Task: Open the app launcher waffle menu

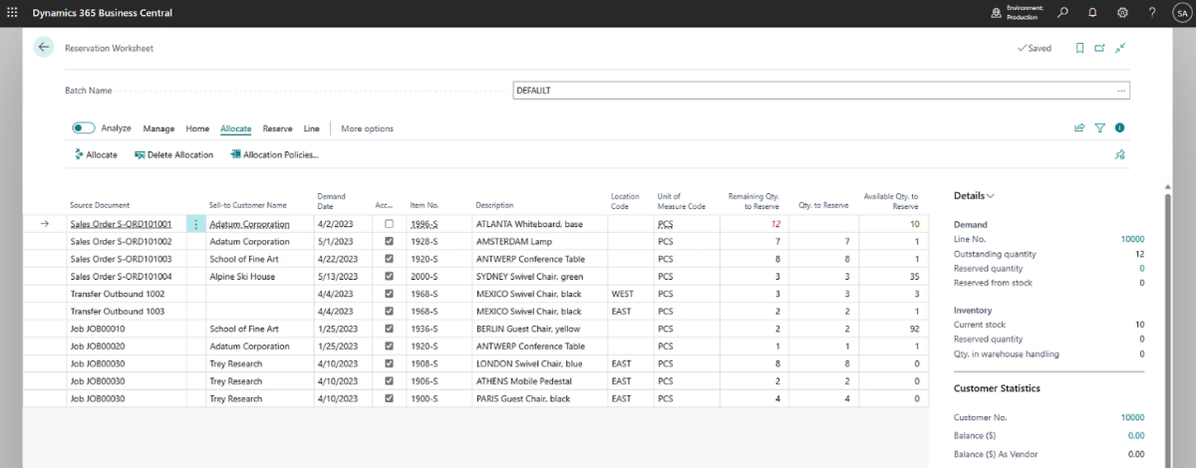Action: click(12, 13)
